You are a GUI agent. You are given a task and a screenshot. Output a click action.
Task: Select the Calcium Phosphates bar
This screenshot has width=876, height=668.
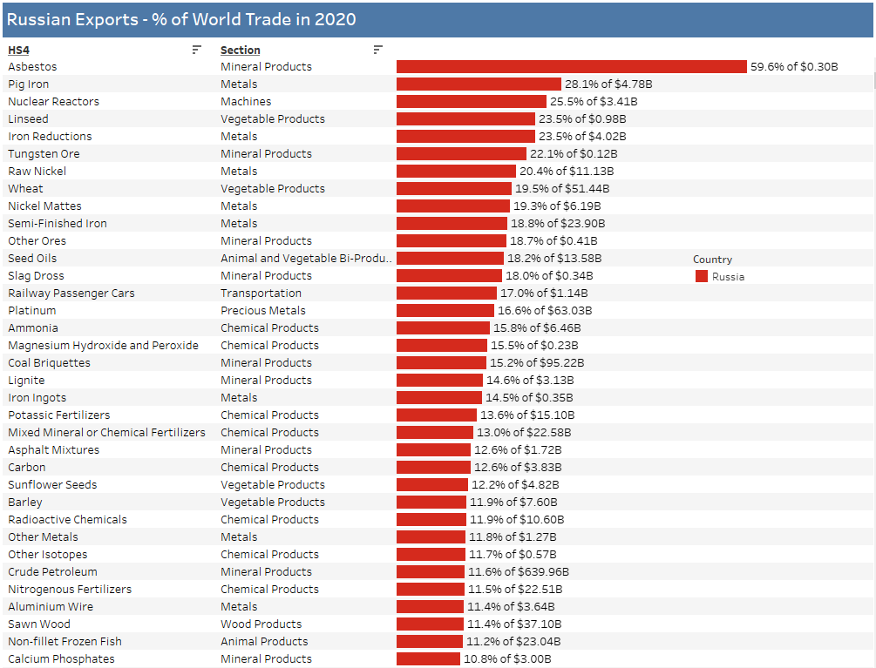428,659
